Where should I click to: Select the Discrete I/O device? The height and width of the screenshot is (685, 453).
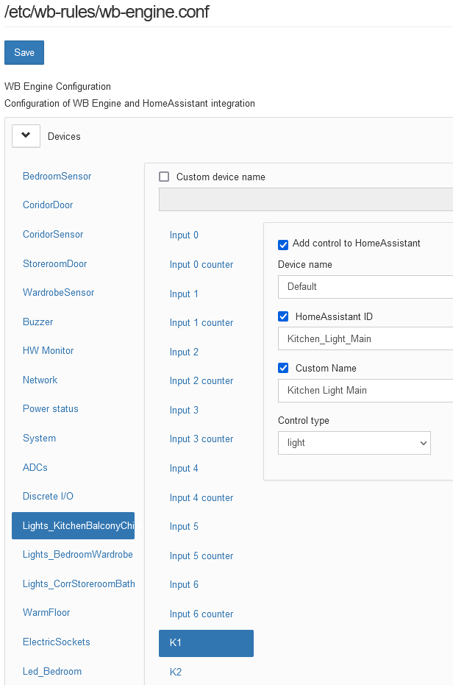pyautogui.click(x=49, y=496)
